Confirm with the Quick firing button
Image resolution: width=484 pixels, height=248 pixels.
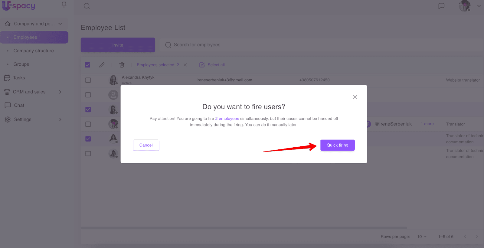point(337,145)
